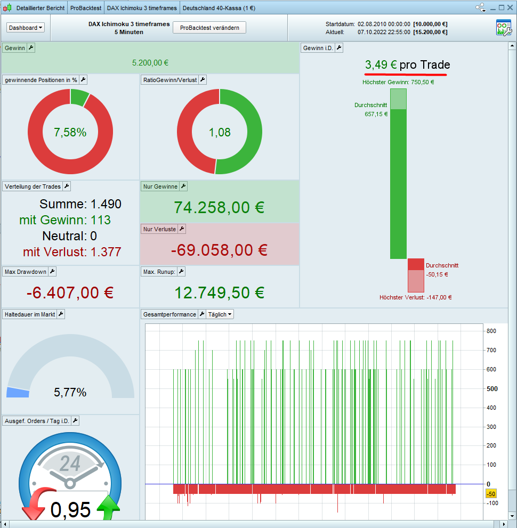Open wrench settings for RatioGewinn/Verlust
This screenshot has height=528, width=517.
[x=203, y=80]
